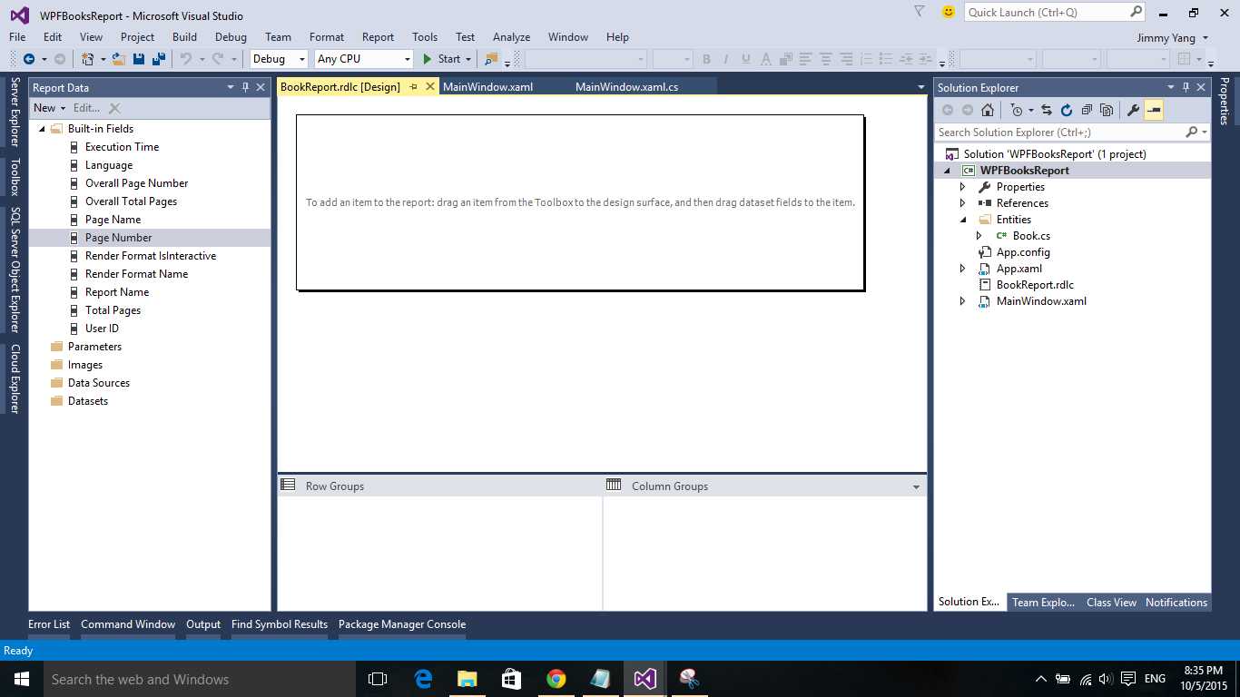Open the Windows Start menu

click(21, 679)
